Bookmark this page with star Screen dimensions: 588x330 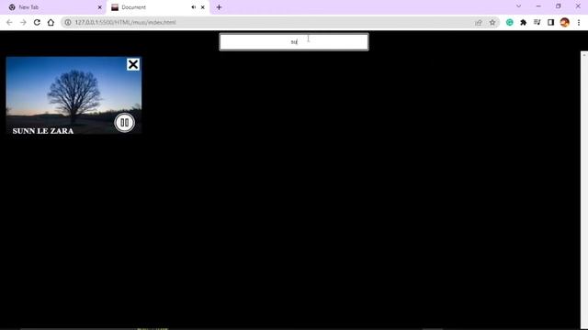pos(492,22)
